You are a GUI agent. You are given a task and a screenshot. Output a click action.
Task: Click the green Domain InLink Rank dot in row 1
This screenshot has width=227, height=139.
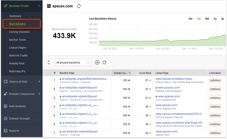coord(129,80)
